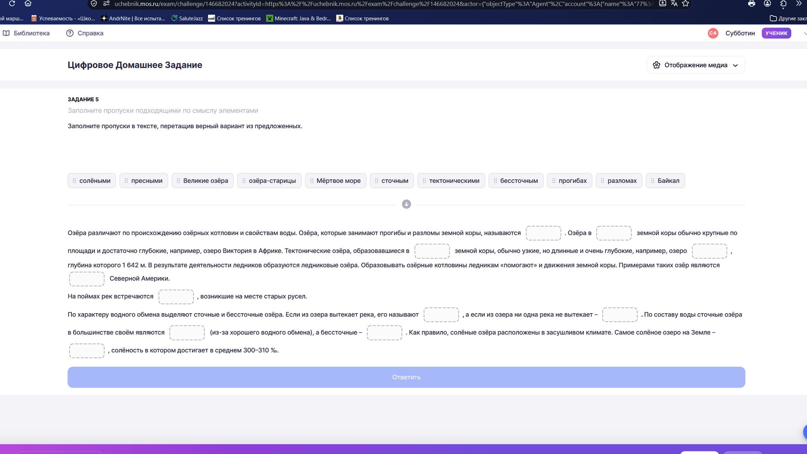The height and width of the screenshot is (454, 807).
Task: Click the bookmark star icon in address bar
Action: pos(686,3)
